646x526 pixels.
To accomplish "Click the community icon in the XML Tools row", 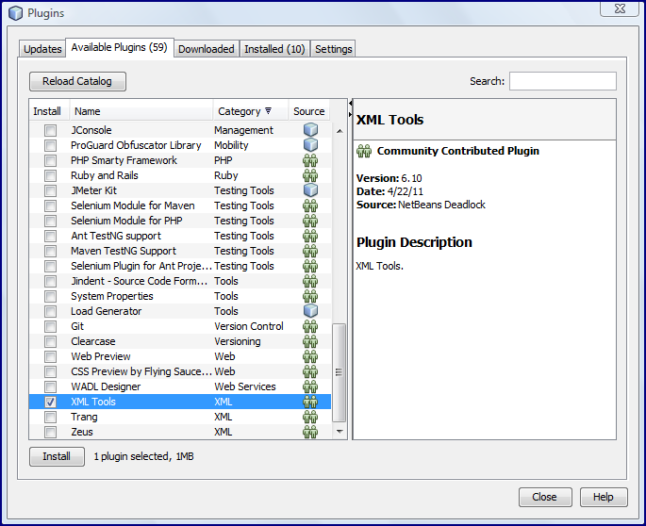I will tap(310, 402).
